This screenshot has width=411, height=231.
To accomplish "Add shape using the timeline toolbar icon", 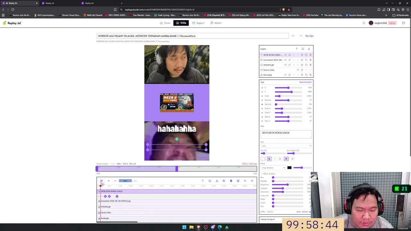I will [x=217, y=181].
